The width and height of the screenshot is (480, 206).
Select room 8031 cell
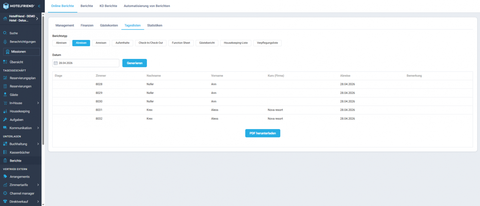pyautogui.click(x=99, y=110)
